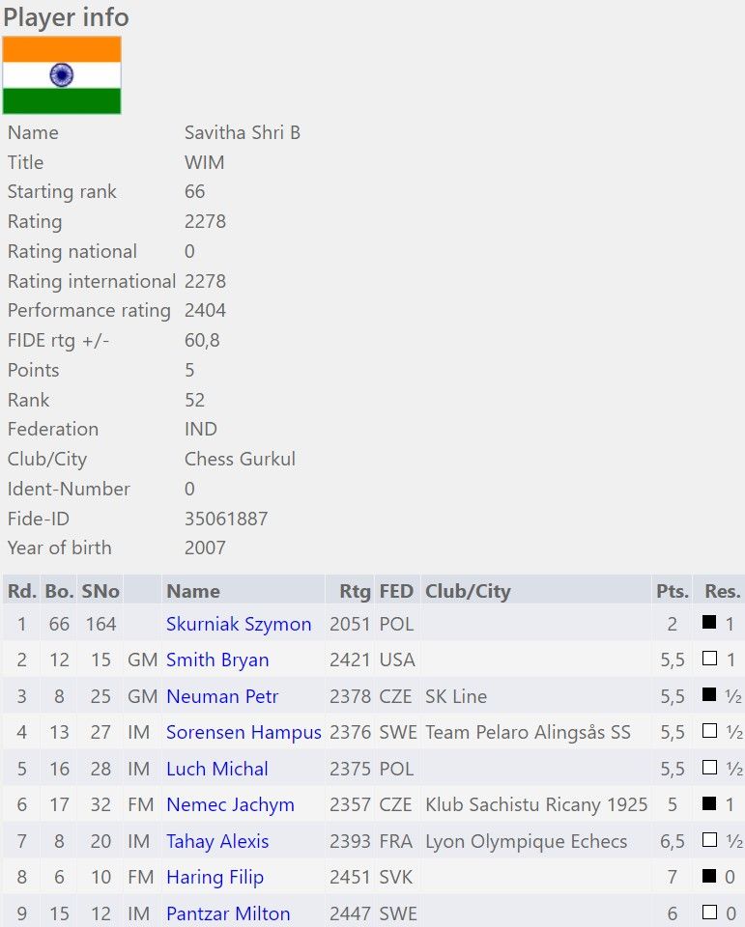Open Haring Filip player page

tap(215, 878)
